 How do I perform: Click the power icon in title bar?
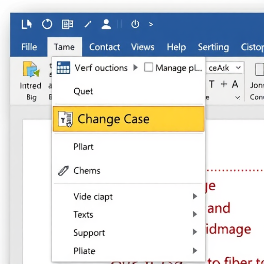pyautogui.click(x=135, y=24)
